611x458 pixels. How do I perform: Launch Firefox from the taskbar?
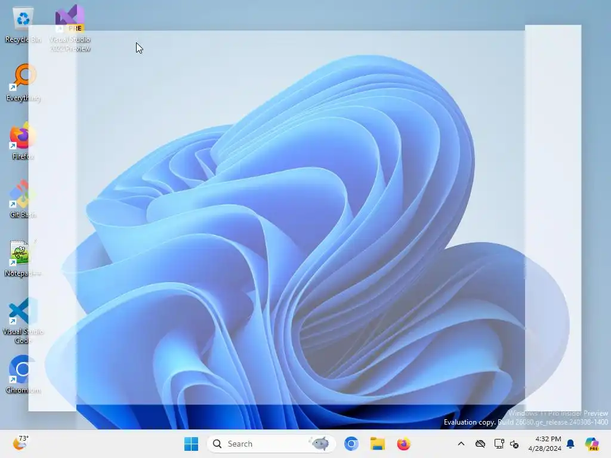pyautogui.click(x=404, y=444)
